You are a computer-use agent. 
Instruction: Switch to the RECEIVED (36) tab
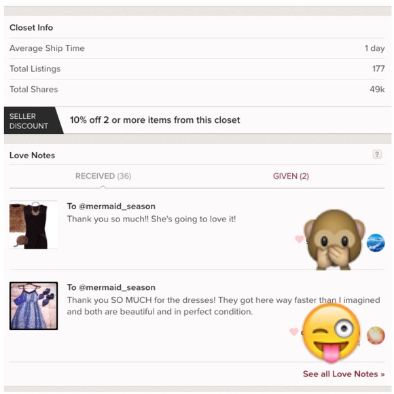[x=103, y=176]
